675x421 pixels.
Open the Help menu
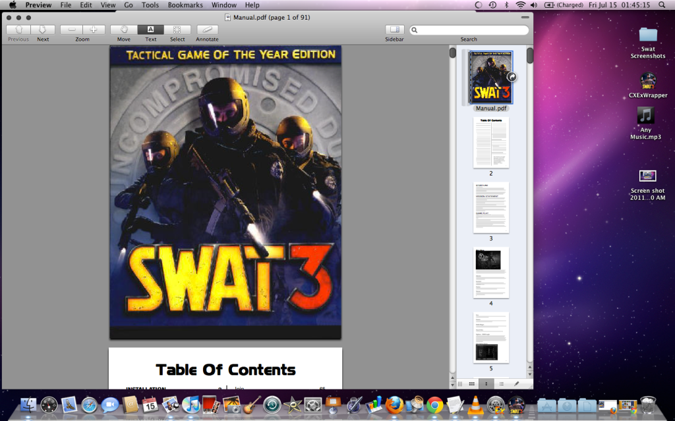[252, 5]
